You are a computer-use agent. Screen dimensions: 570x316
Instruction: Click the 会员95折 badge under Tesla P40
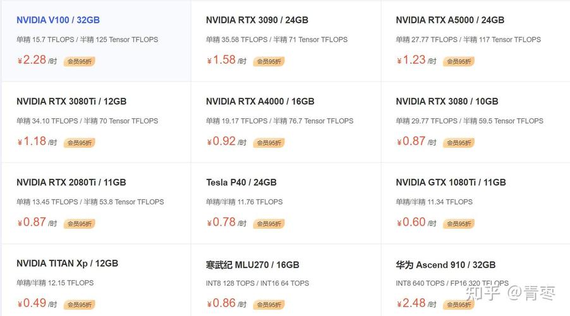coord(269,224)
